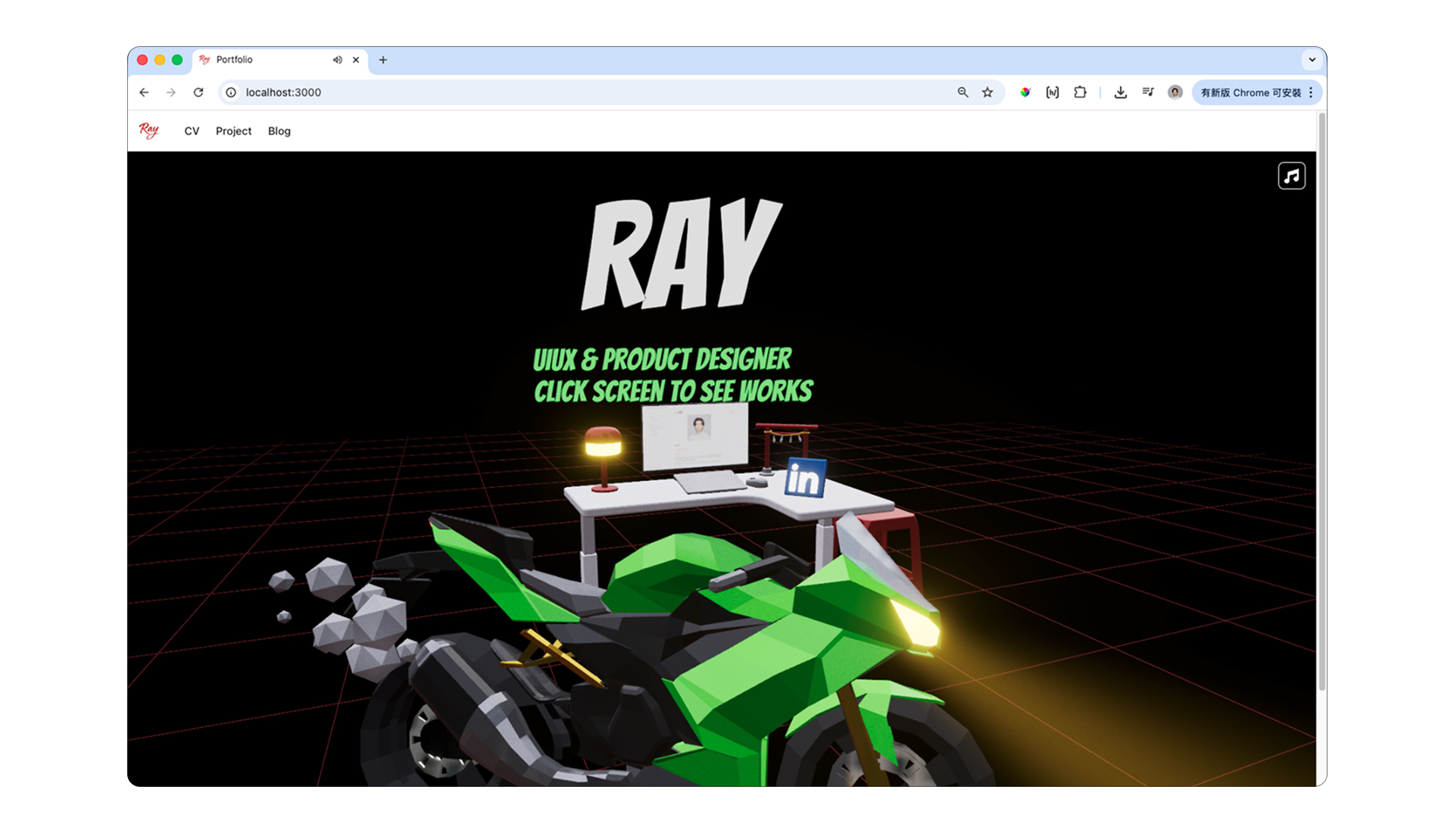The image size is (1454, 833).
Task: Click the Extensions puzzle-piece icon
Action: tap(1080, 92)
